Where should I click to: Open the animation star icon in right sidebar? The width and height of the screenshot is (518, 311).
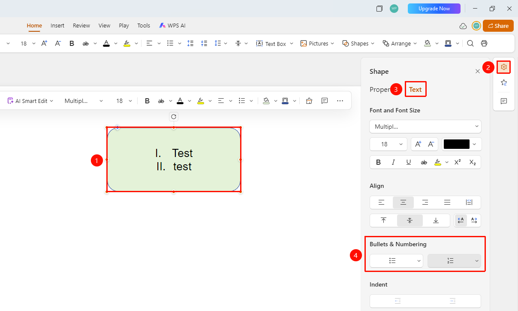point(504,83)
